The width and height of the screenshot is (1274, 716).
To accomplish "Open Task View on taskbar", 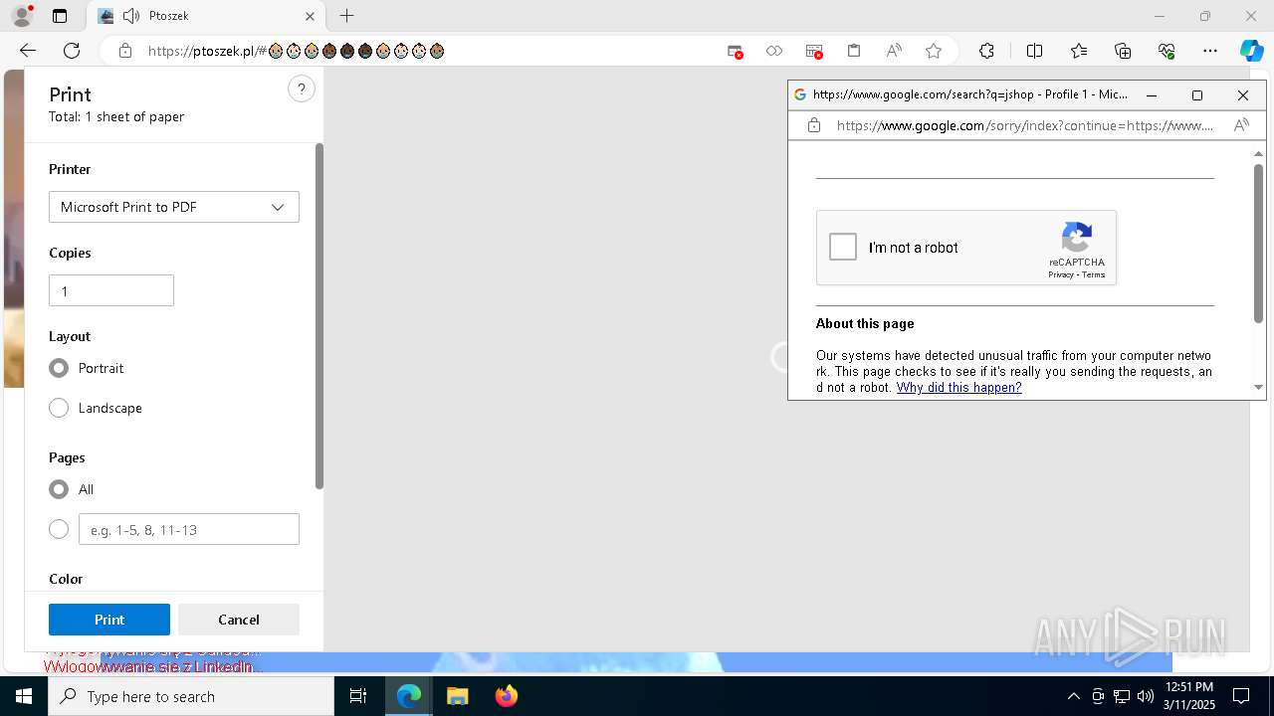I will (358, 696).
